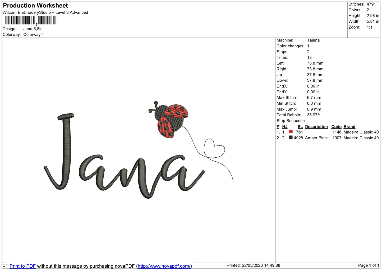
Task: Select the design name Jana 5,8in
Action: (x=33, y=29)
